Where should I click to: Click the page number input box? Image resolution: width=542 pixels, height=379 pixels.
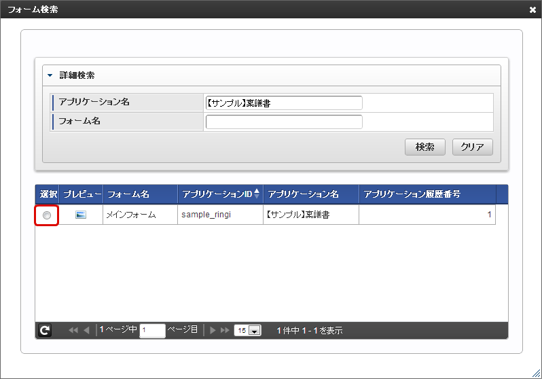pyautogui.click(x=152, y=331)
